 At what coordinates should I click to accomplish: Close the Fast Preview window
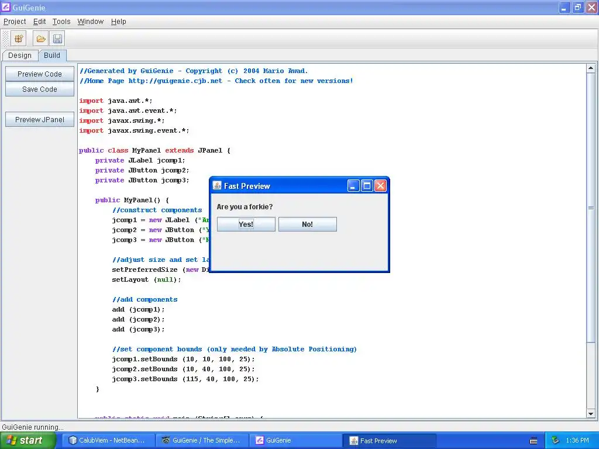pos(380,186)
